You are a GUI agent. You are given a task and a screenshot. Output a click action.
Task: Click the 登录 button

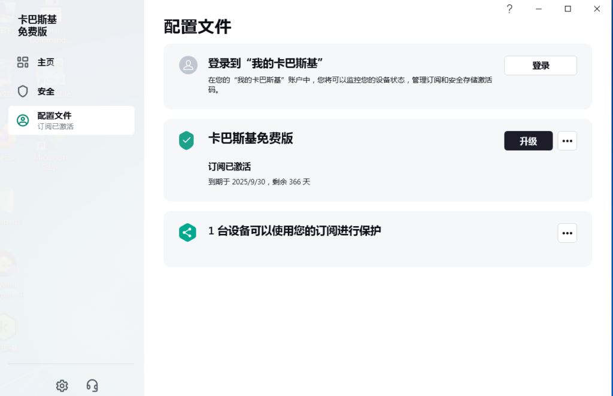tap(541, 65)
